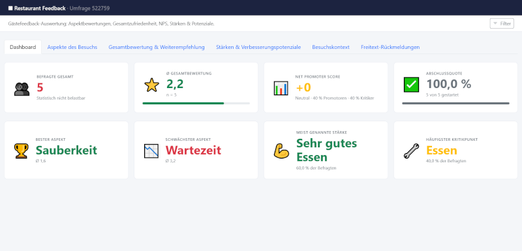Image resolution: width=522 pixels, height=251 pixels.
Task: Click the red value 5 respondents
Action: point(40,87)
